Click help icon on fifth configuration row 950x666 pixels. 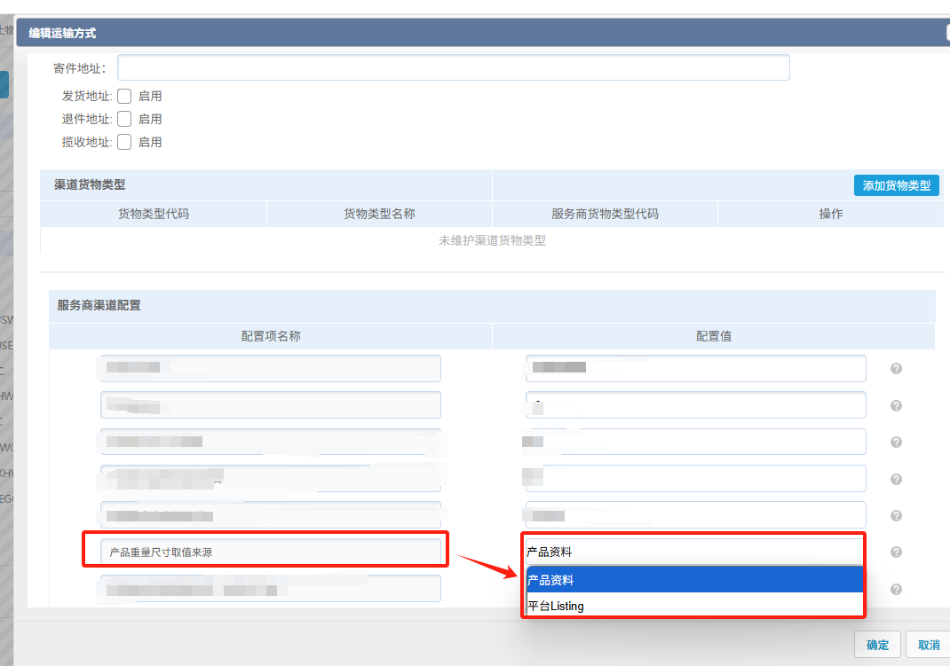click(x=896, y=515)
